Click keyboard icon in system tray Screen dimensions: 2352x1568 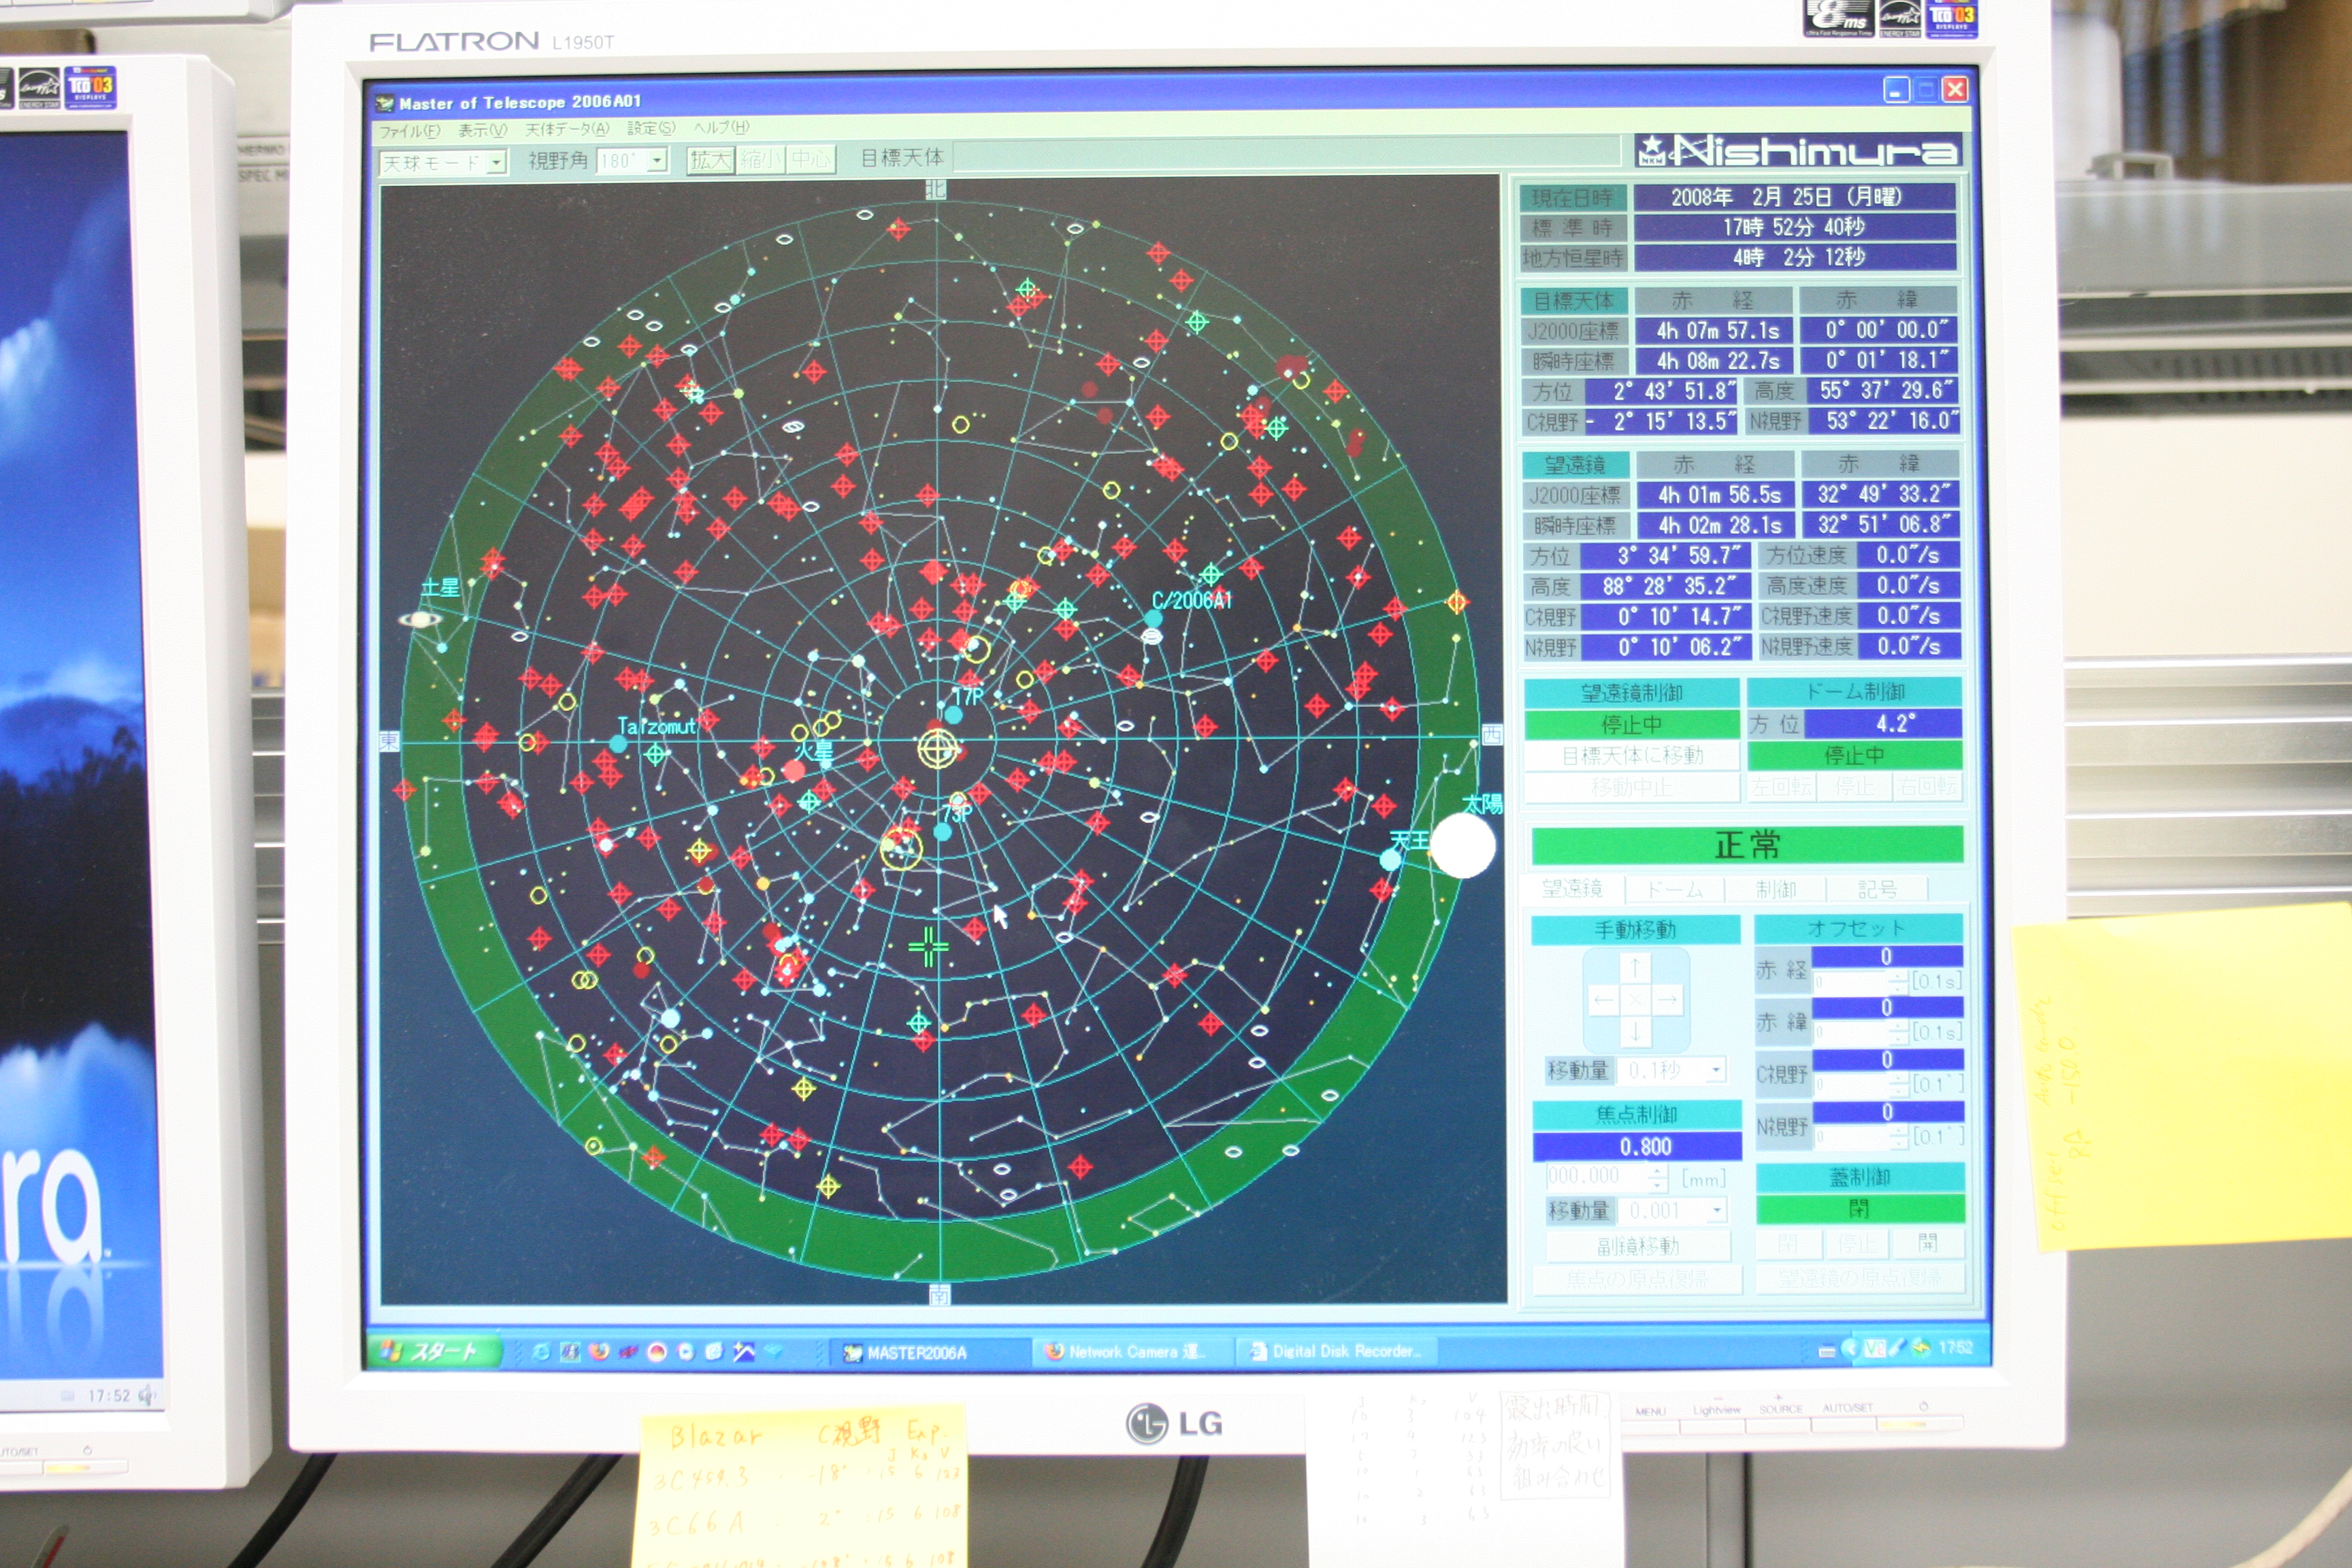[x=1826, y=1351]
